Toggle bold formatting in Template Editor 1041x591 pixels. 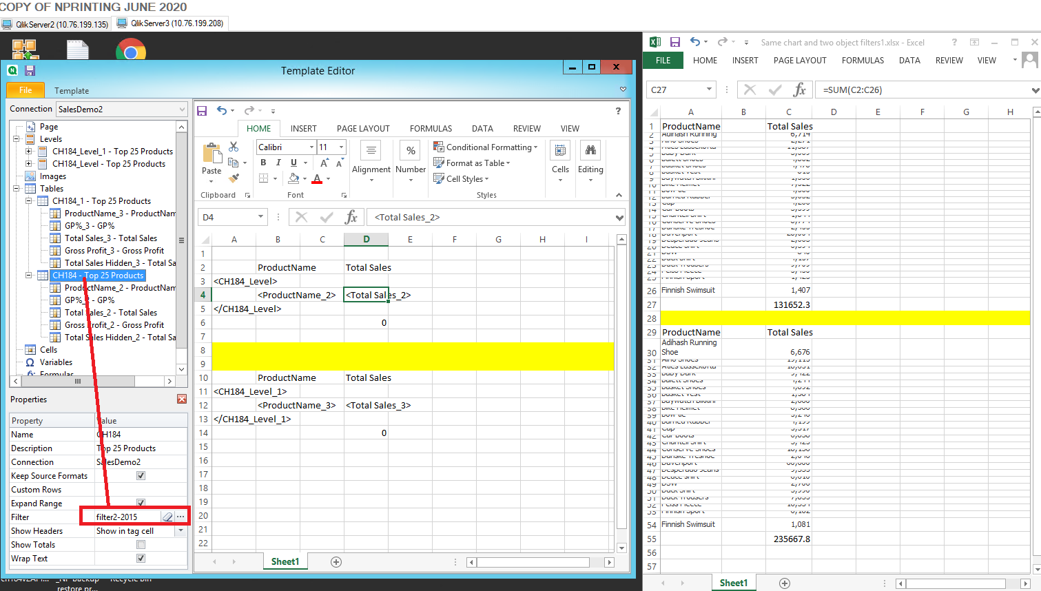coord(263,163)
